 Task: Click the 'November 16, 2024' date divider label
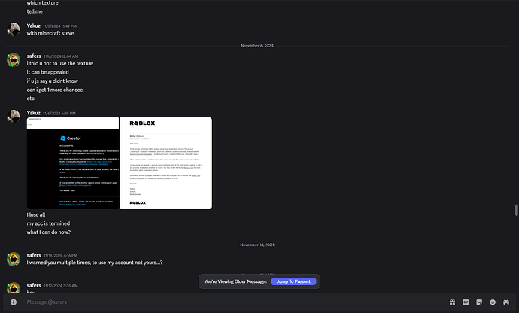[x=257, y=245]
